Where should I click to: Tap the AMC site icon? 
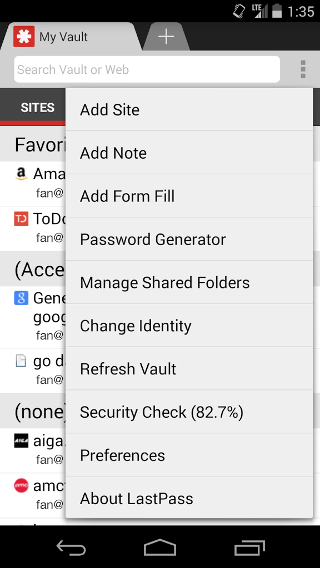(21, 486)
